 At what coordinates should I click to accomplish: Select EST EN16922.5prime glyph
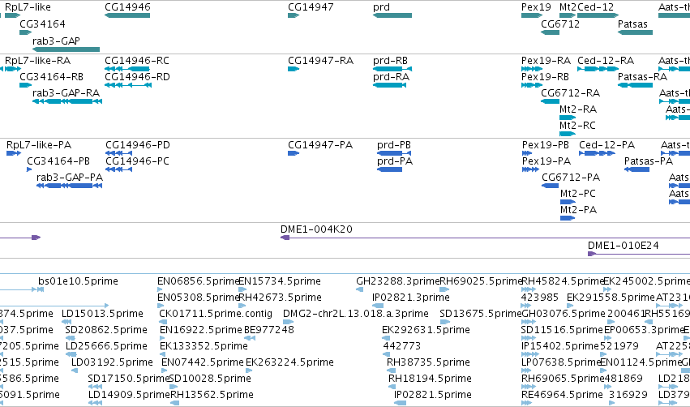163,338
